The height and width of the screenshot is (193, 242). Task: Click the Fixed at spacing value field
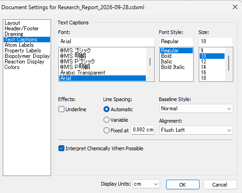[x=143, y=130]
